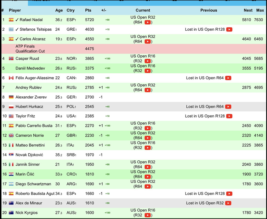Open Casper Ruud's R32 YouTube video
The width and height of the screenshot is (267, 219).
pyautogui.click(x=147, y=61)
